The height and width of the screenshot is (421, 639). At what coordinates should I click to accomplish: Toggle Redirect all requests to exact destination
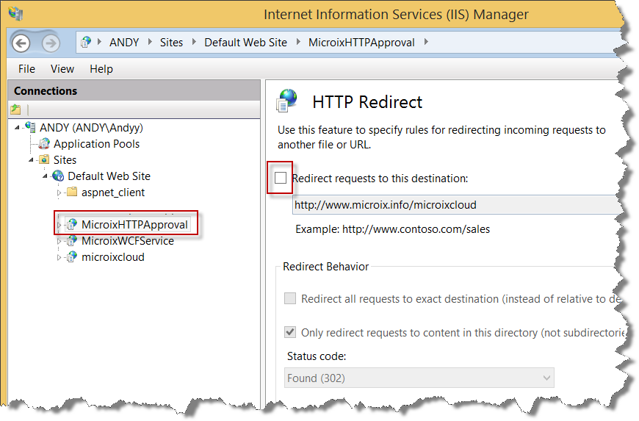coord(290,299)
